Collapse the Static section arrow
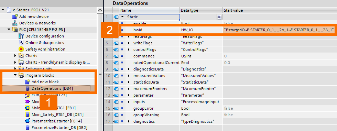The height and width of the screenshot is (131, 337). [x=122, y=17]
